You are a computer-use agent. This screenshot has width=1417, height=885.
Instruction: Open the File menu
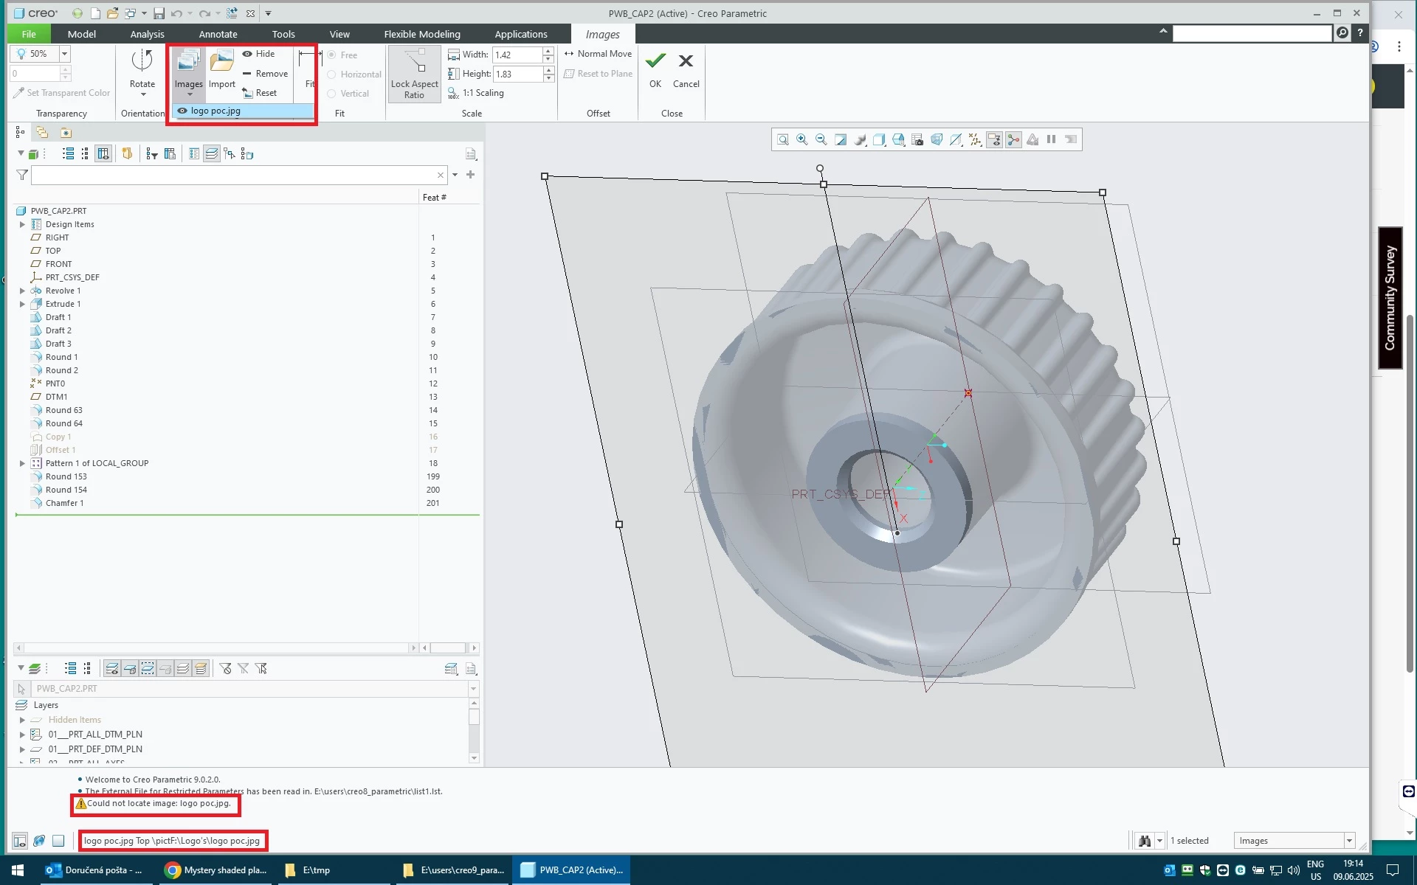29,34
